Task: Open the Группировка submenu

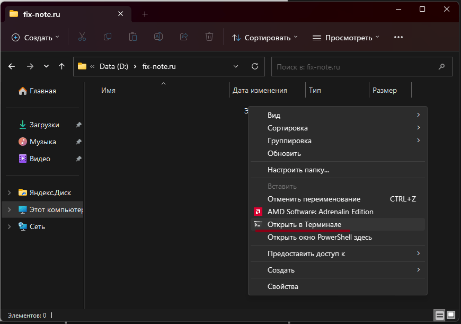Action: tap(338, 141)
